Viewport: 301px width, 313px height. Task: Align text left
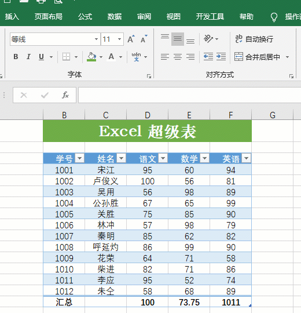click(x=165, y=57)
